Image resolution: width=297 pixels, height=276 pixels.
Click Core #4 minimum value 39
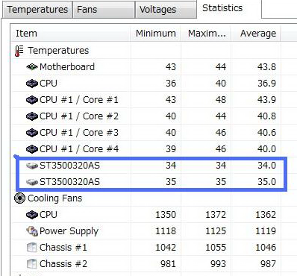tap(171, 149)
